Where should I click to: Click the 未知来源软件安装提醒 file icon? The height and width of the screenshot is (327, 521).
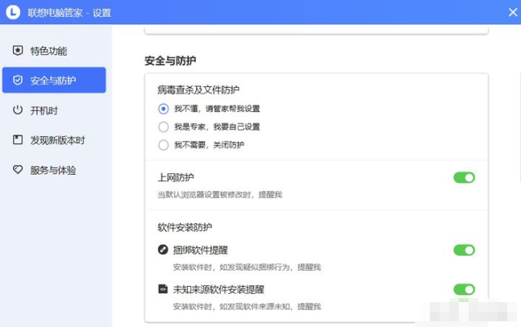pos(163,289)
